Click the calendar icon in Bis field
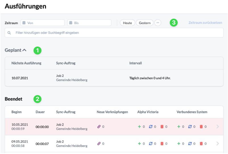 pos(71,23)
